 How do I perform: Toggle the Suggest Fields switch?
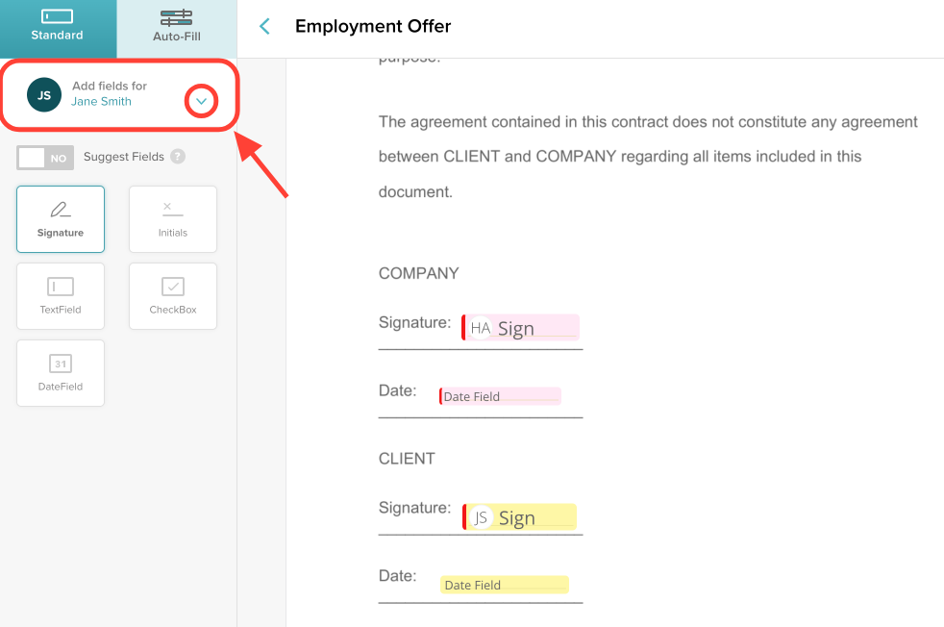pos(45,158)
